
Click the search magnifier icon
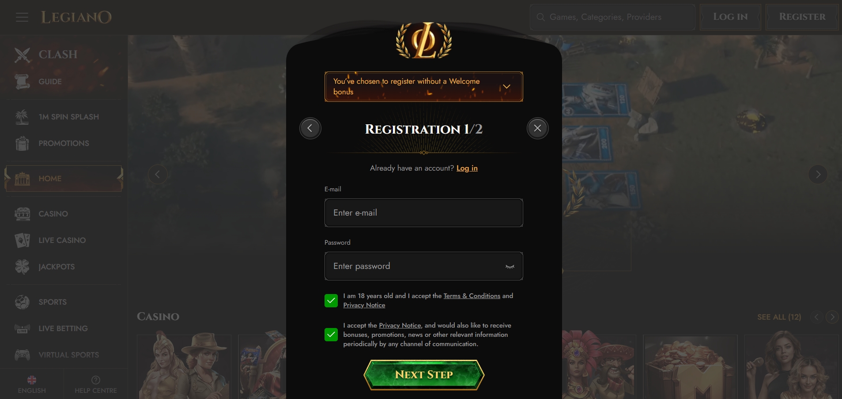click(540, 17)
